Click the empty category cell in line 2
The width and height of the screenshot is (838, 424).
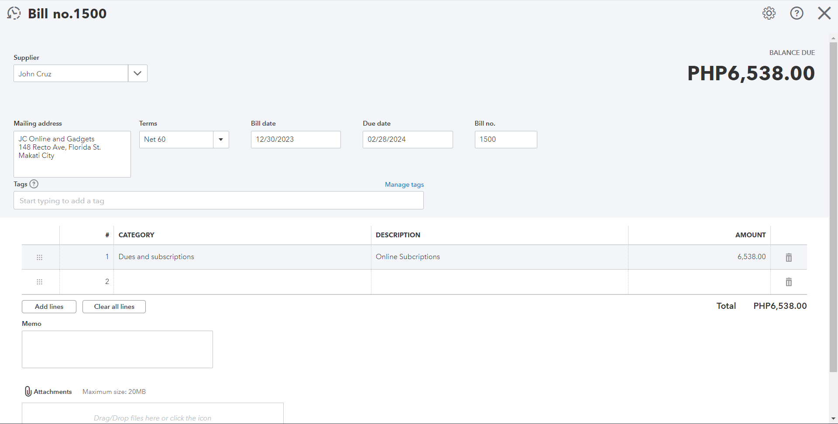tap(242, 282)
